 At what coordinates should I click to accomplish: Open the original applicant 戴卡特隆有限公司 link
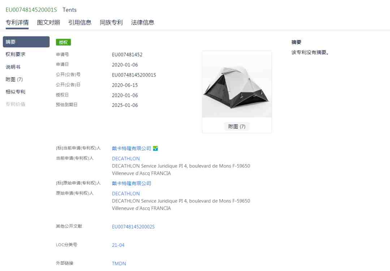[x=131, y=183]
